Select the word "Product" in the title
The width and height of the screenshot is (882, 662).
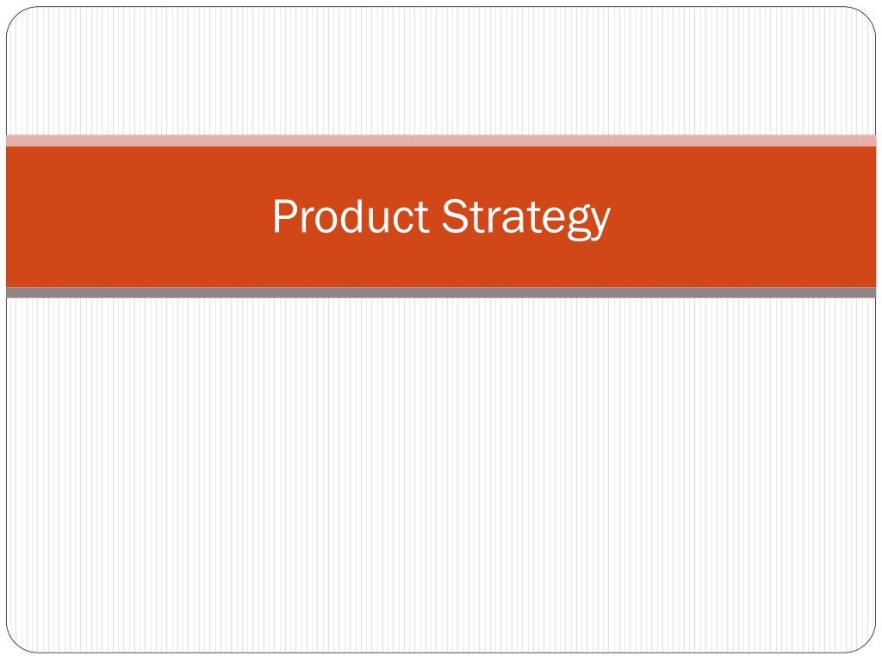point(351,216)
